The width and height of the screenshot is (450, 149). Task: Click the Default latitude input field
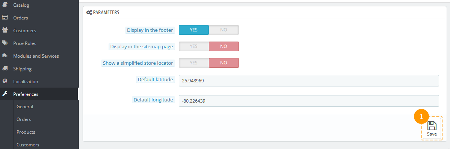click(309, 80)
